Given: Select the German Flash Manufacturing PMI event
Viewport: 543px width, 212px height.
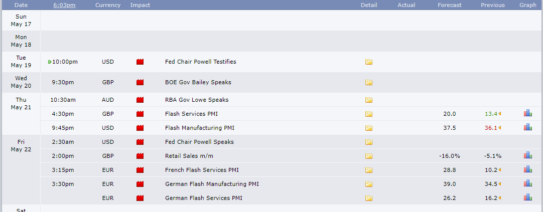Looking at the screenshot, I should tap(212, 184).
